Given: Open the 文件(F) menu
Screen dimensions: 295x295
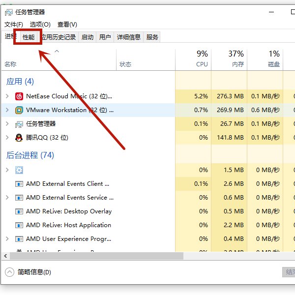Looking at the screenshot, I should (14, 25).
